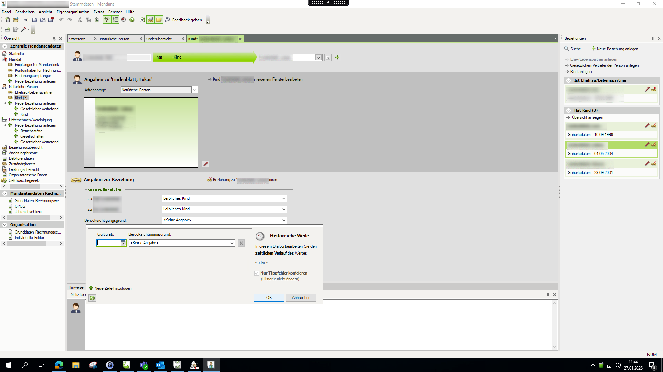Click the LEX toolbar icon

(x=142, y=20)
